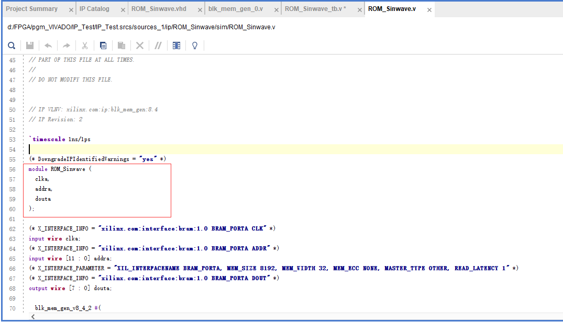Click the horizontal scrollbar left arrow
This screenshot has height=322, width=563.
point(33,317)
